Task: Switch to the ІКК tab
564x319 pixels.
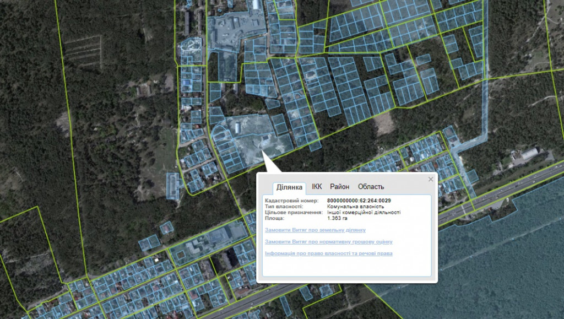Action: [x=317, y=187]
